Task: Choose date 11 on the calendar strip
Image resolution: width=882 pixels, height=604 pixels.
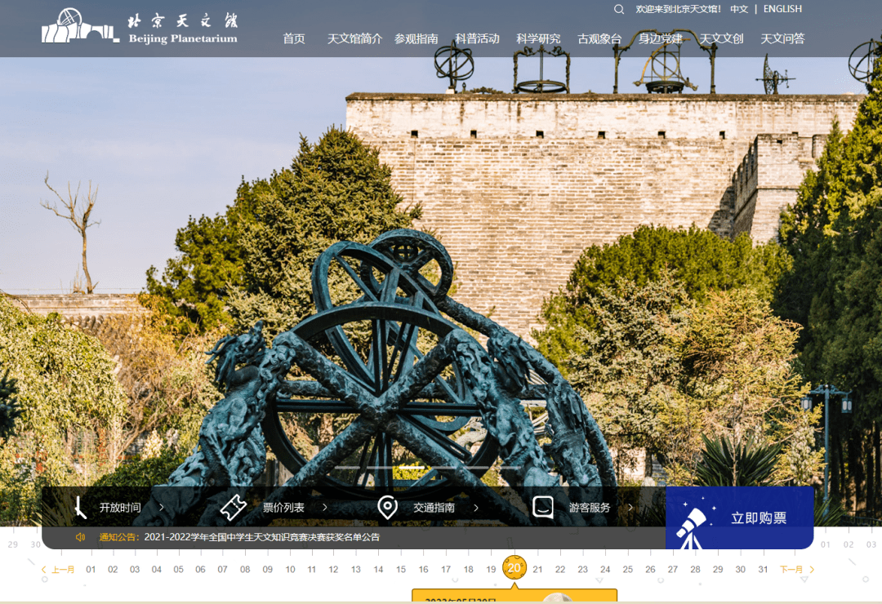Action: (x=312, y=569)
